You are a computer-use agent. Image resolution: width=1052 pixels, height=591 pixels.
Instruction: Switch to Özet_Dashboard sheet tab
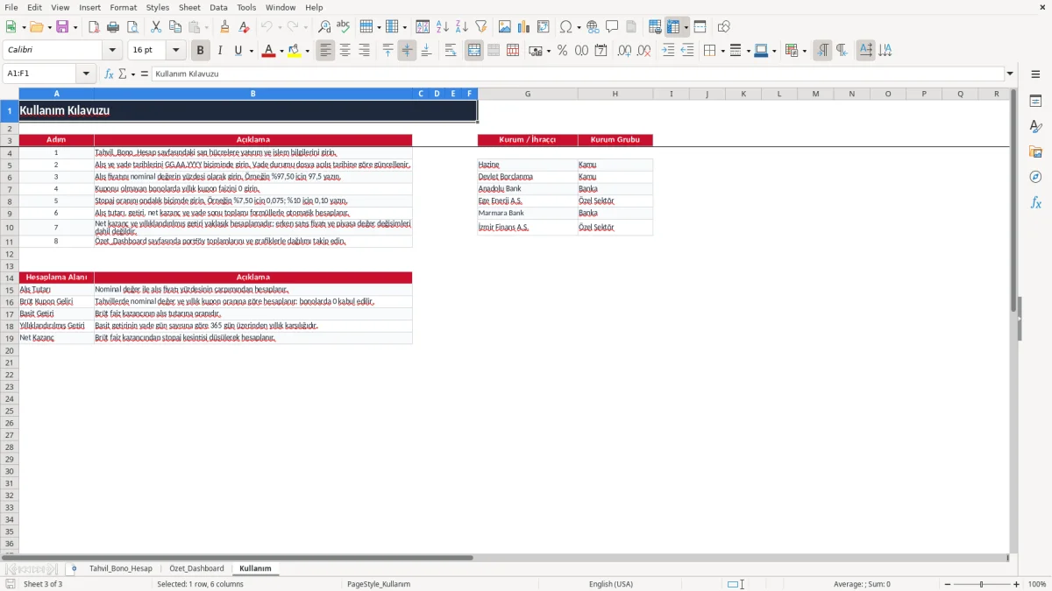pos(196,568)
